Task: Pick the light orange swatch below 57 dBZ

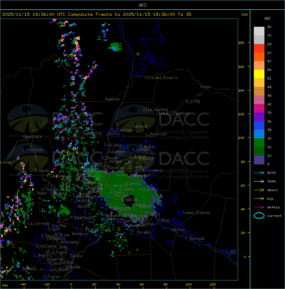Action: point(259,66)
